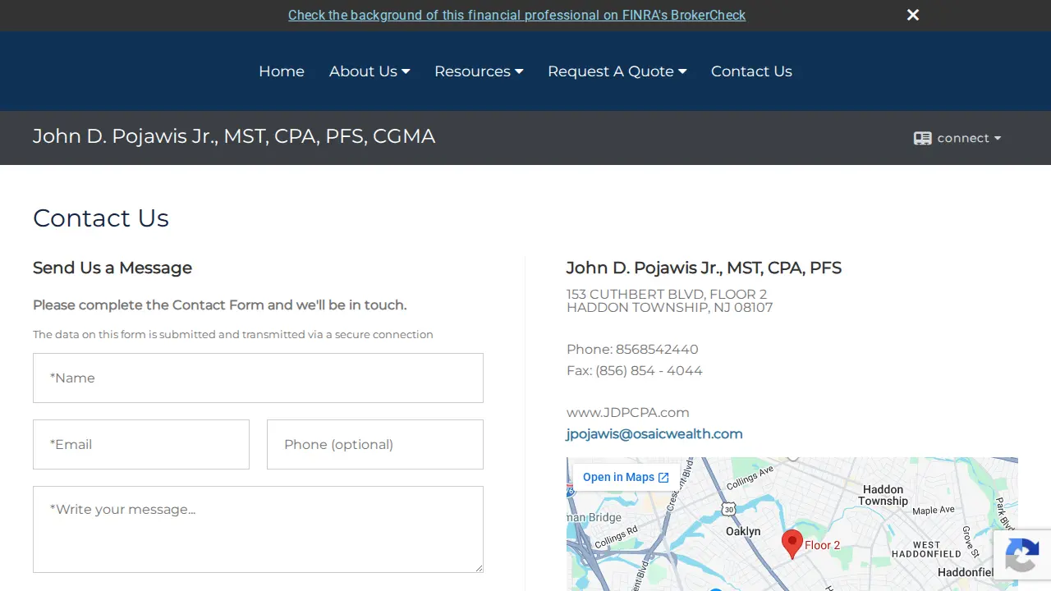Click the Phone: 8568542440 text
The height and width of the screenshot is (591, 1051).
632,349
